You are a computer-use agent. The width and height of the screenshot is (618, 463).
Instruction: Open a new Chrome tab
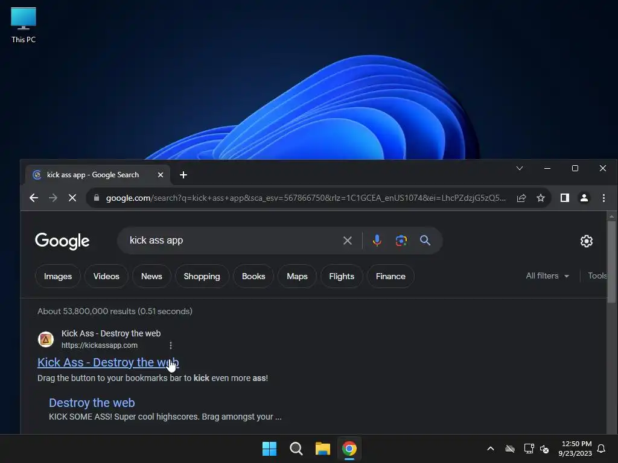point(183,175)
